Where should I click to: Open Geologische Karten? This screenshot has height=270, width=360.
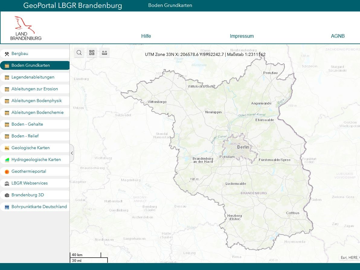[35, 148]
